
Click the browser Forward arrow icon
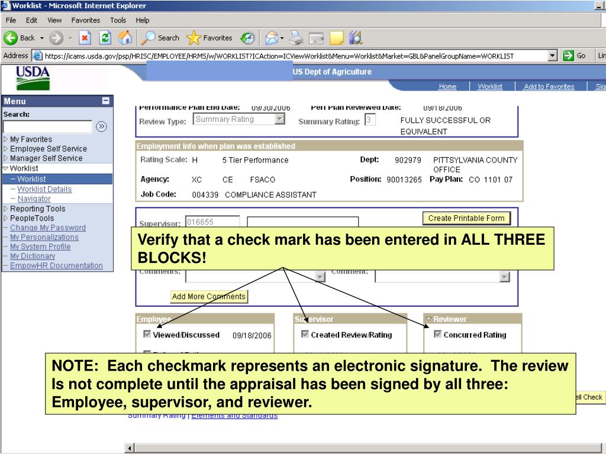click(56, 38)
